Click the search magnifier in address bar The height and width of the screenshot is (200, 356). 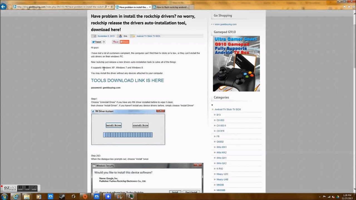(106, 7)
